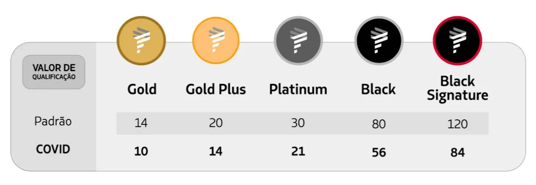
Task: Select the Gold Plus column heading
Action: pyautogui.click(x=216, y=89)
